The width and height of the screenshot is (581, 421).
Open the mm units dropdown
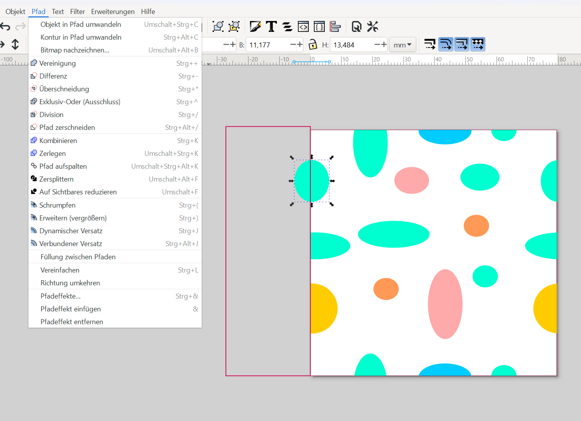click(402, 45)
